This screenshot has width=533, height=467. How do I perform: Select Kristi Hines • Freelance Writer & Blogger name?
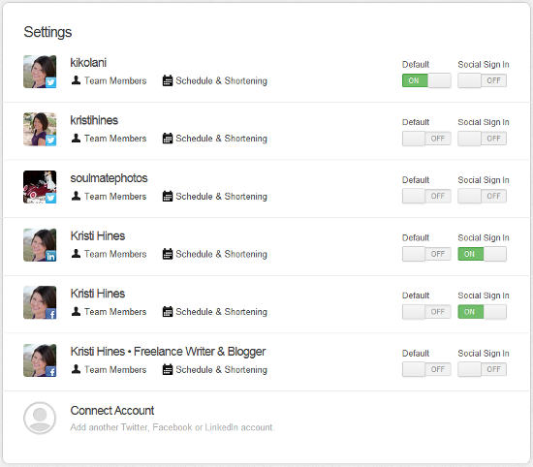168,352
